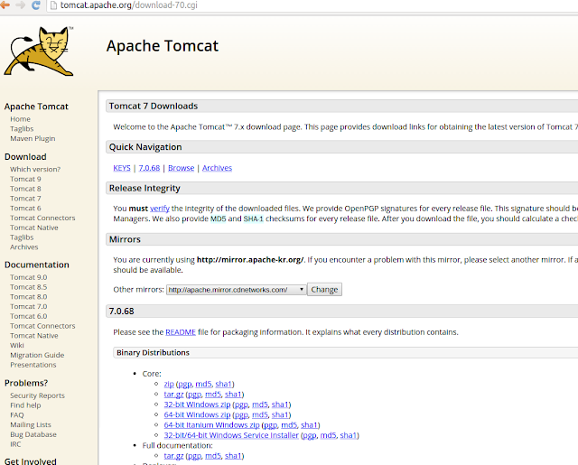Screen dimensions: 578x465
Task: Open the README file link
Action: point(181,332)
